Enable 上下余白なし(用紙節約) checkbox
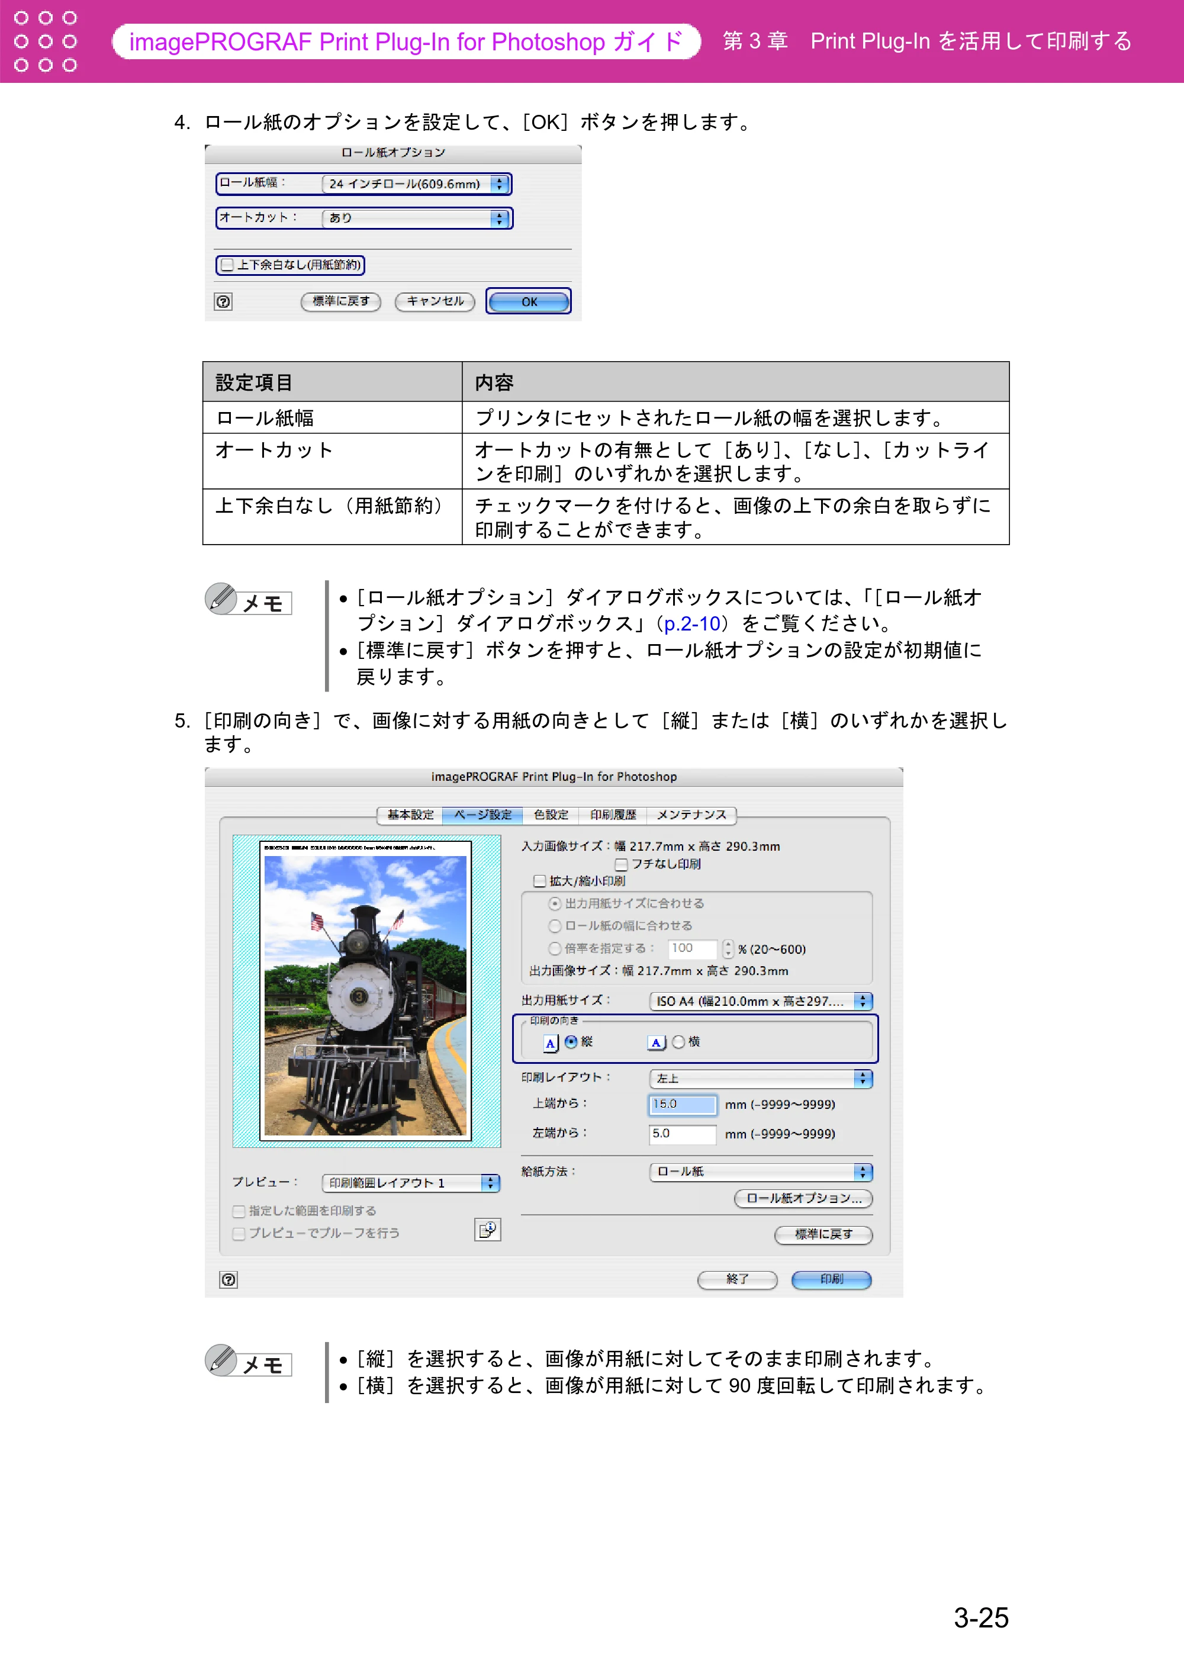The height and width of the screenshot is (1676, 1184). [228, 265]
